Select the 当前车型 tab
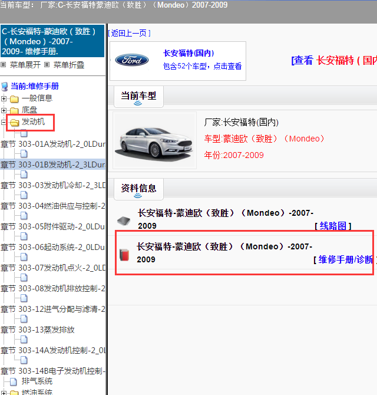The image size is (377, 395). (138, 97)
